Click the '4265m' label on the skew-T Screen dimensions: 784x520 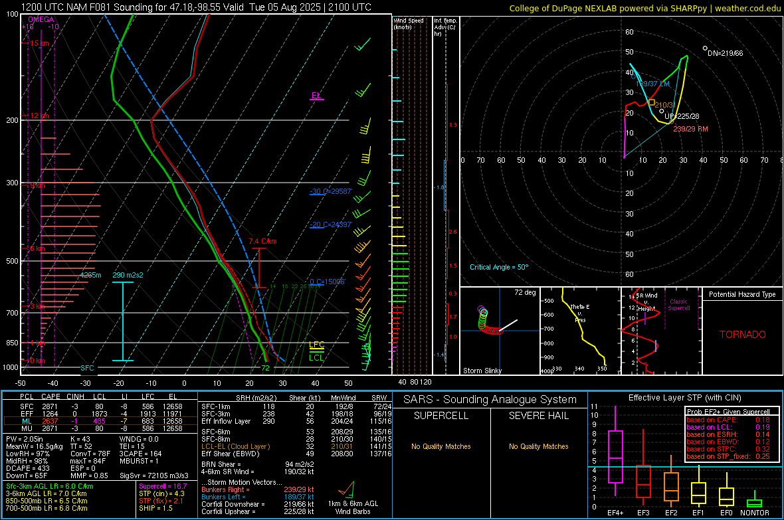tap(91, 275)
